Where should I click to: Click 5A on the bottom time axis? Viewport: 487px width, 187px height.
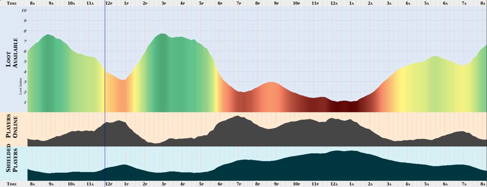coord(427,184)
